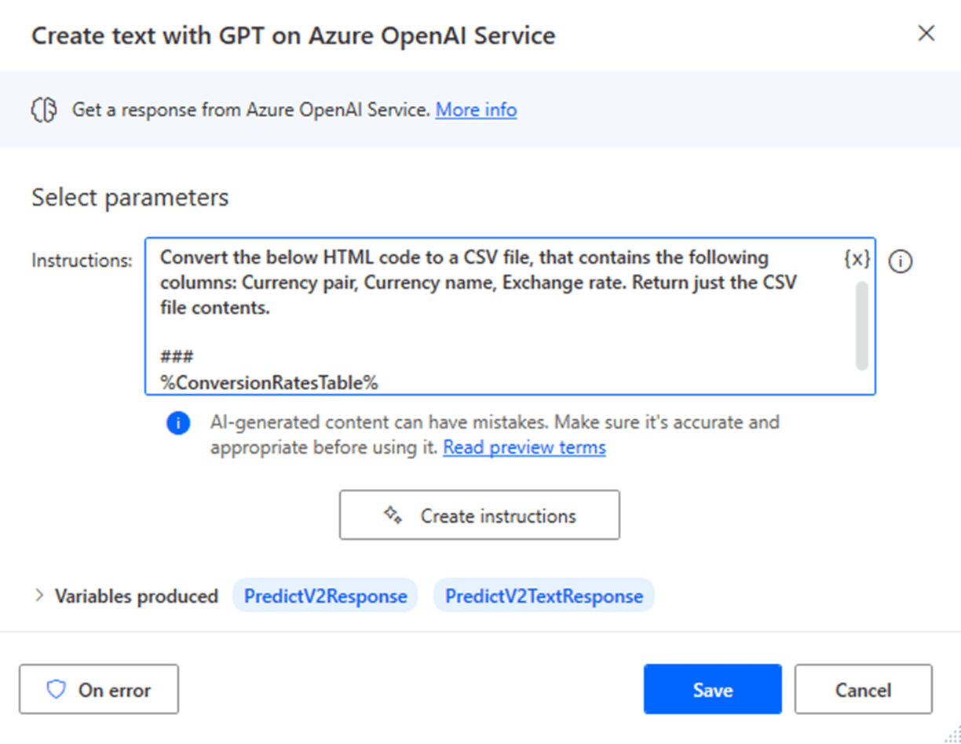
Task: Close the dialog with the X icon
Action: [x=926, y=34]
